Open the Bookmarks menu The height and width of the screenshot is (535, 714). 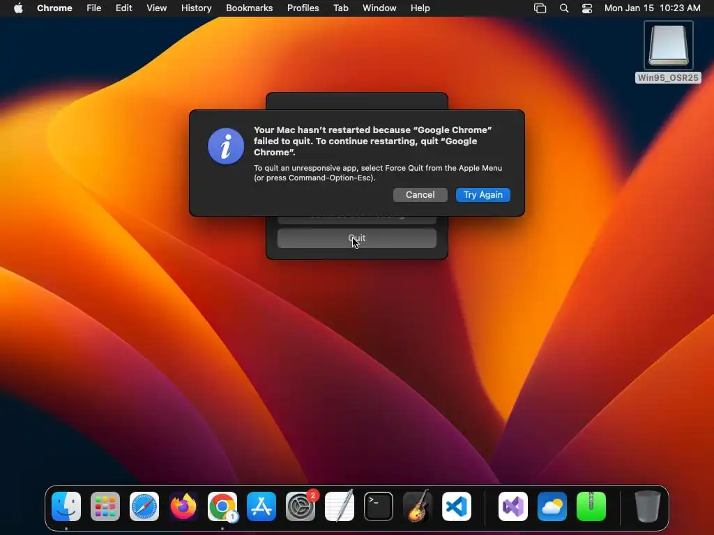[x=250, y=8]
